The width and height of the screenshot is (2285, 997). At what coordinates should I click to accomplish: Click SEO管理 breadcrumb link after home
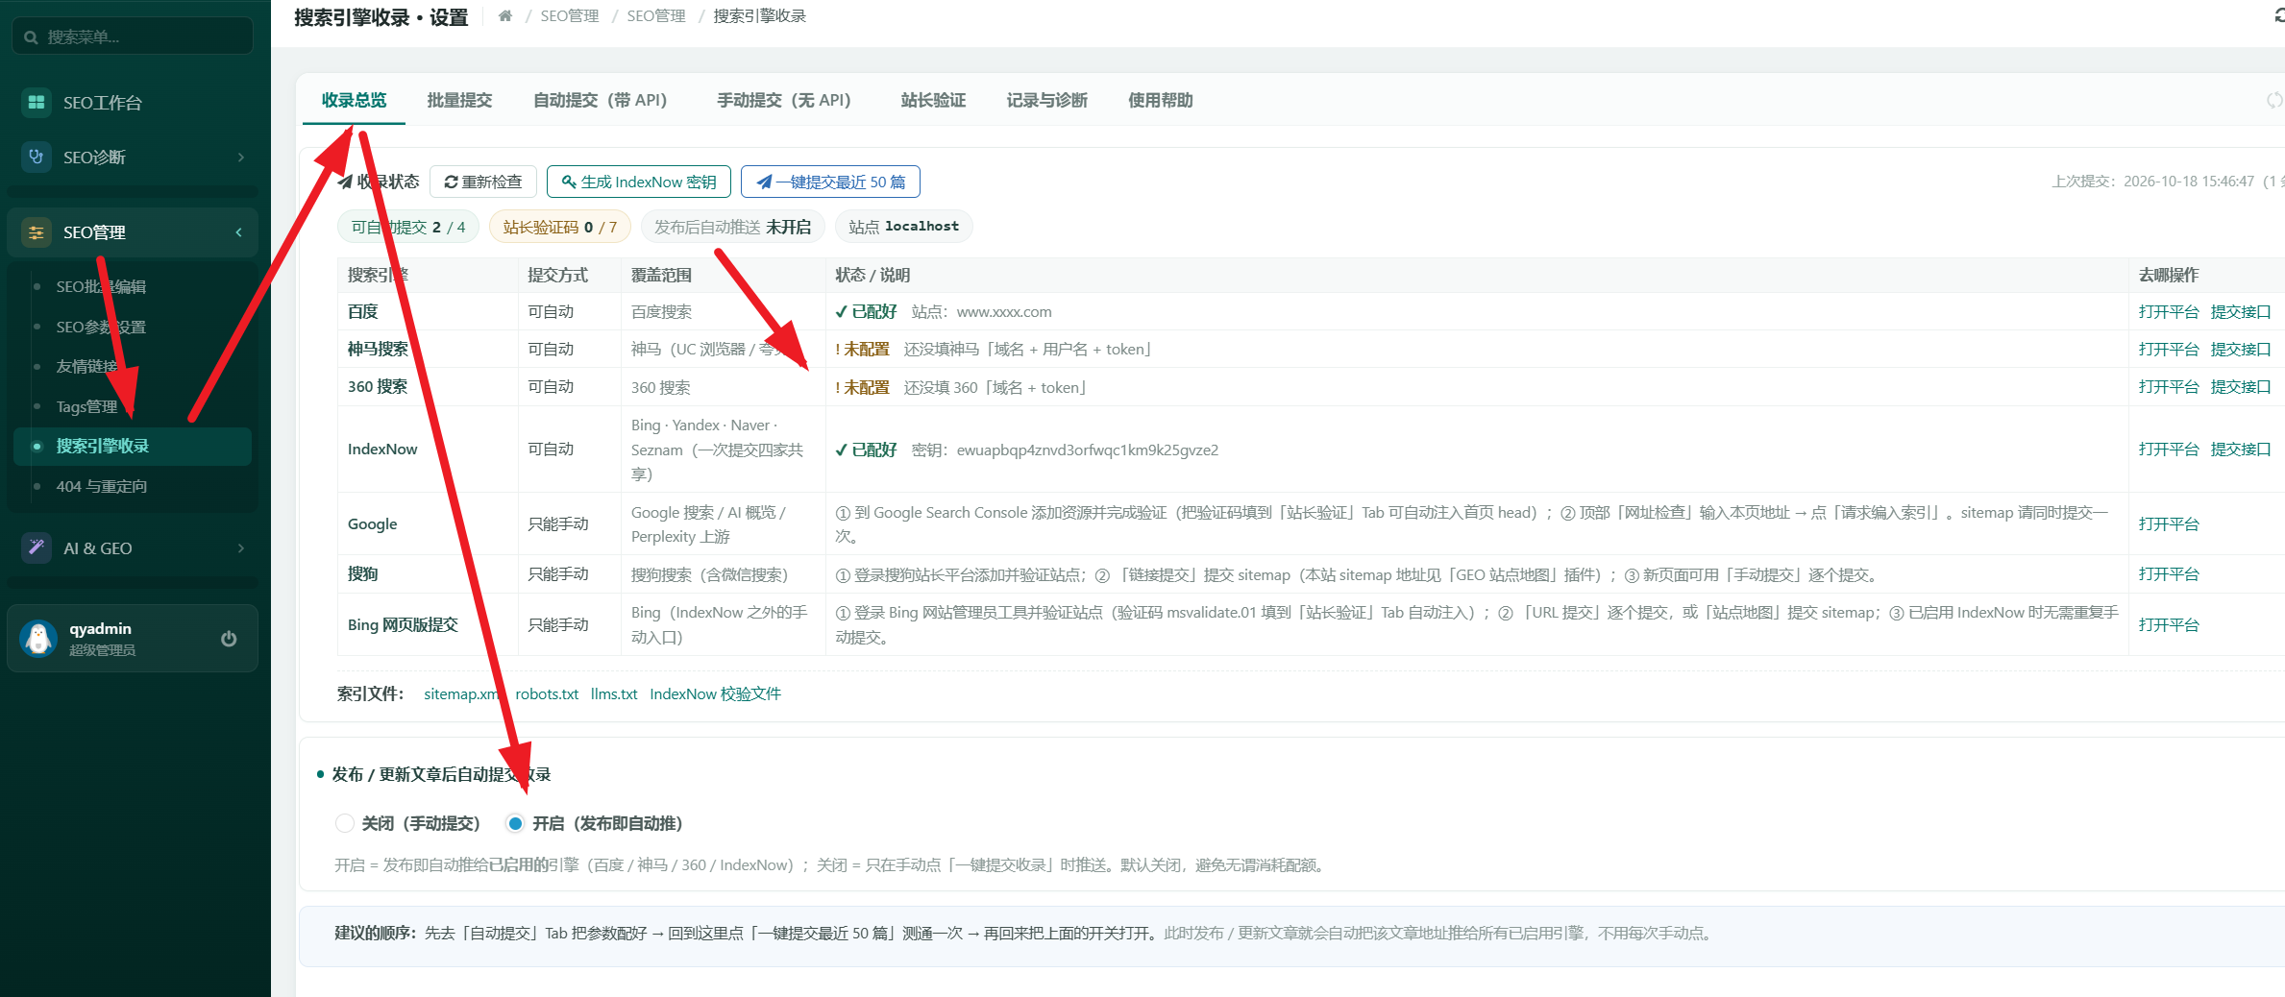point(569,15)
